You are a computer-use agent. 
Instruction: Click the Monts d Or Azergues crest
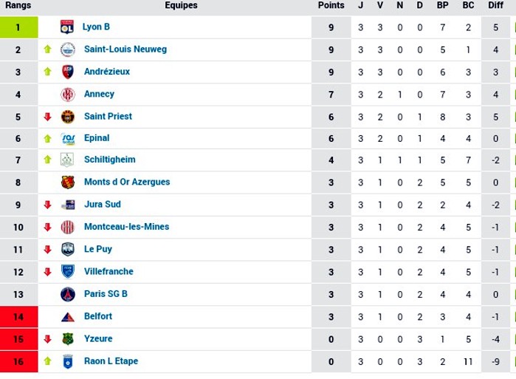tap(67, 182)
